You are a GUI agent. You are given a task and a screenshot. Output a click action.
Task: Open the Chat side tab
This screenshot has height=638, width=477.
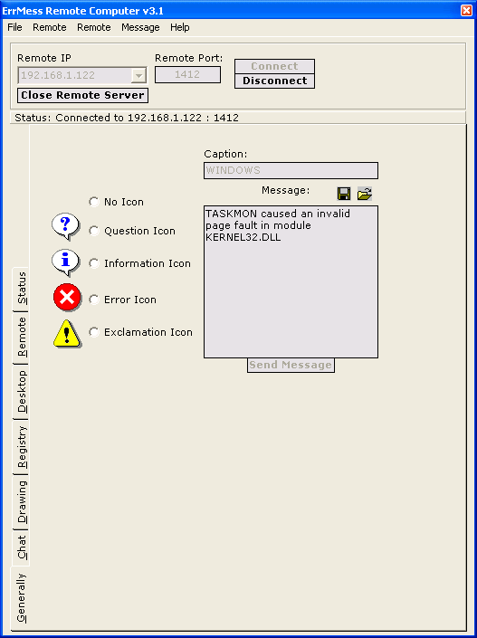21,548
